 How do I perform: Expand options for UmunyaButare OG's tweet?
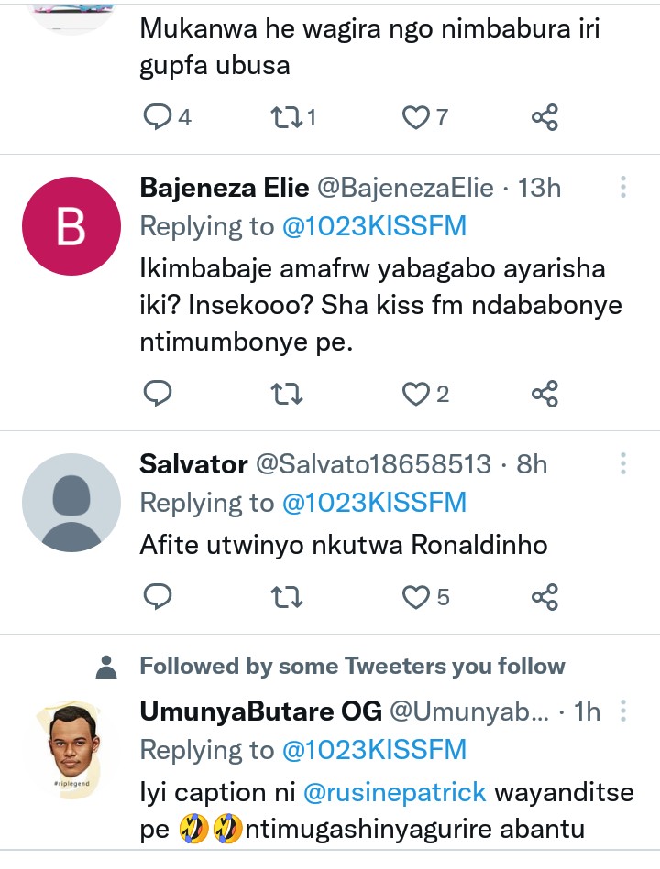tap(623, 711)
